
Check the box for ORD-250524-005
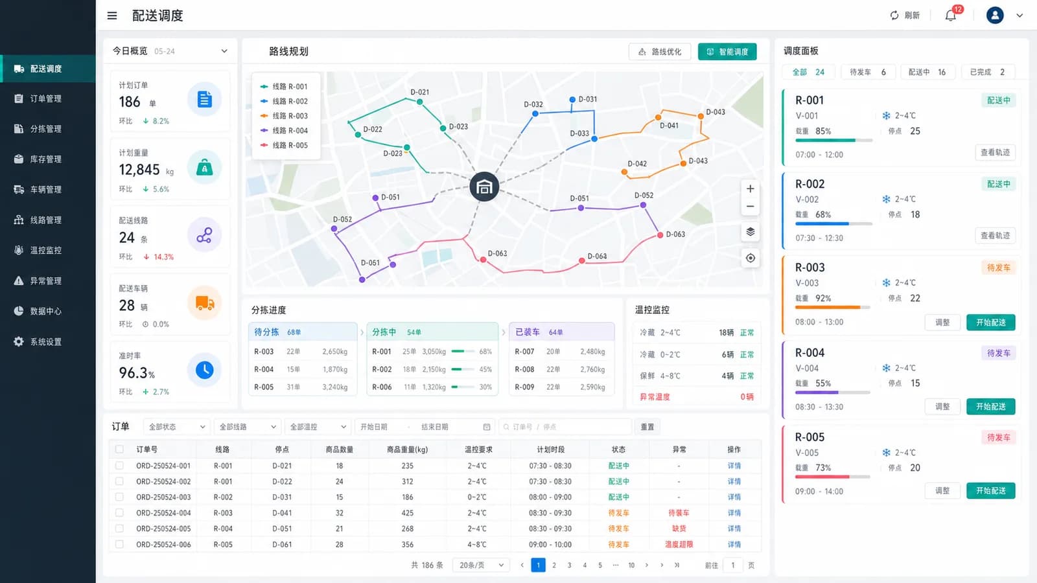tap(119, 529)
